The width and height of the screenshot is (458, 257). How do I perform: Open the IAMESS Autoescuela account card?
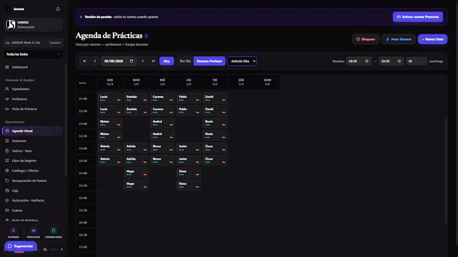point(33,25)
